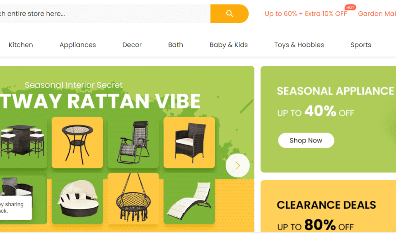Go to the Decor category
396x233 pixels.
point(132,45)
